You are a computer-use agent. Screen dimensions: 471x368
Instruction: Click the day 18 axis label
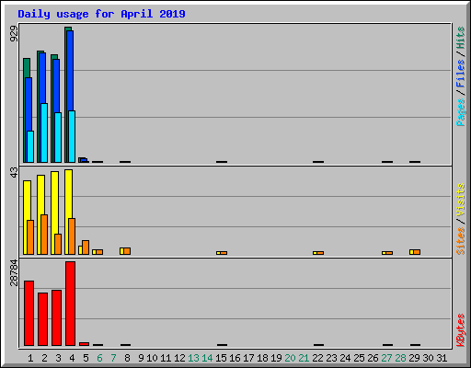(262, 358)
